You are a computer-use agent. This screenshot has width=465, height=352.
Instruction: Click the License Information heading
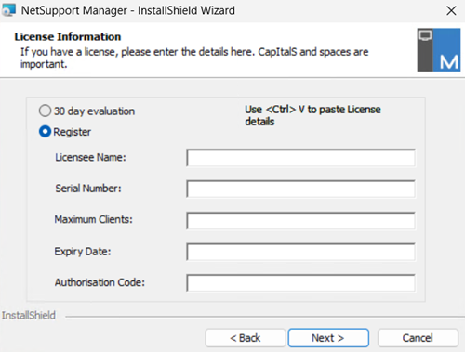tap(68, 37)
